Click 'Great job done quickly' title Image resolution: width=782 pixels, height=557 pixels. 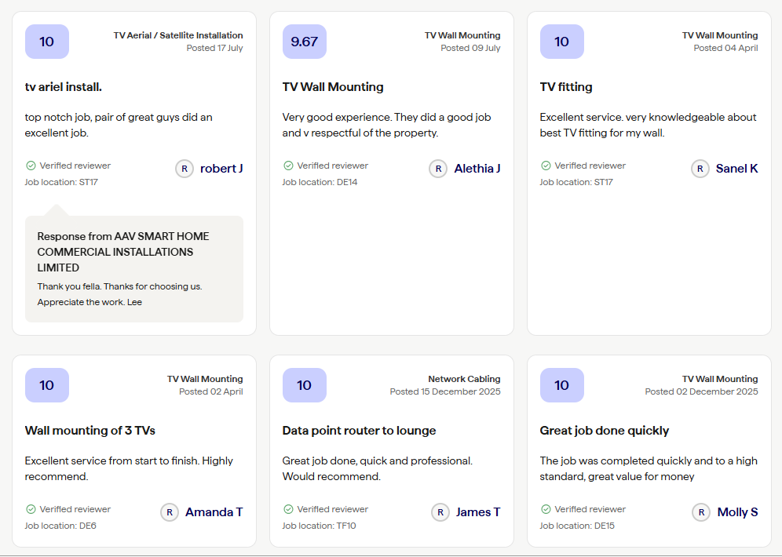pos(604,431)
